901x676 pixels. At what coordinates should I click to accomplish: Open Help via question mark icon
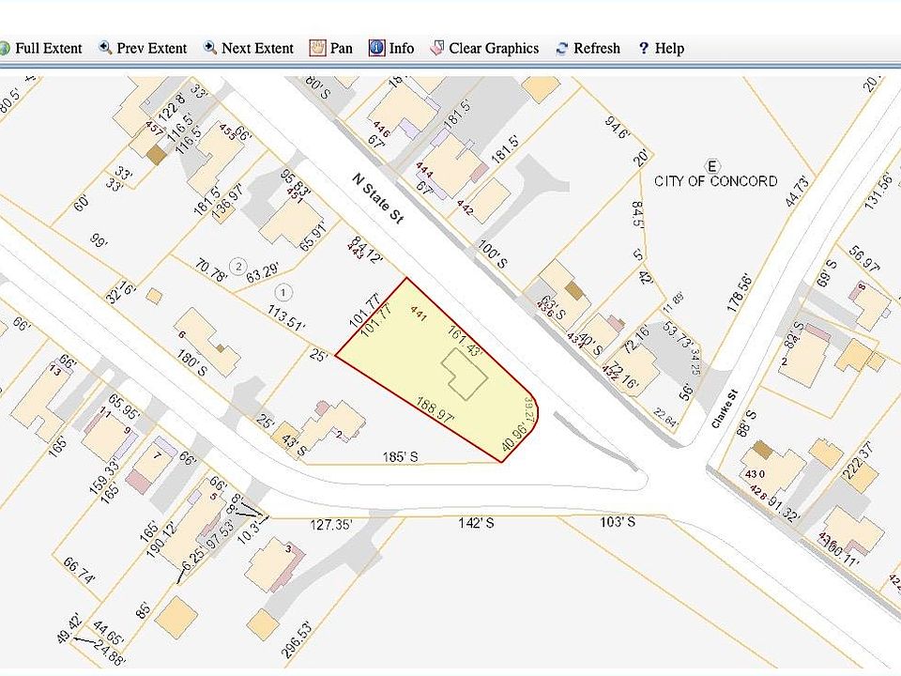(644, 48)
